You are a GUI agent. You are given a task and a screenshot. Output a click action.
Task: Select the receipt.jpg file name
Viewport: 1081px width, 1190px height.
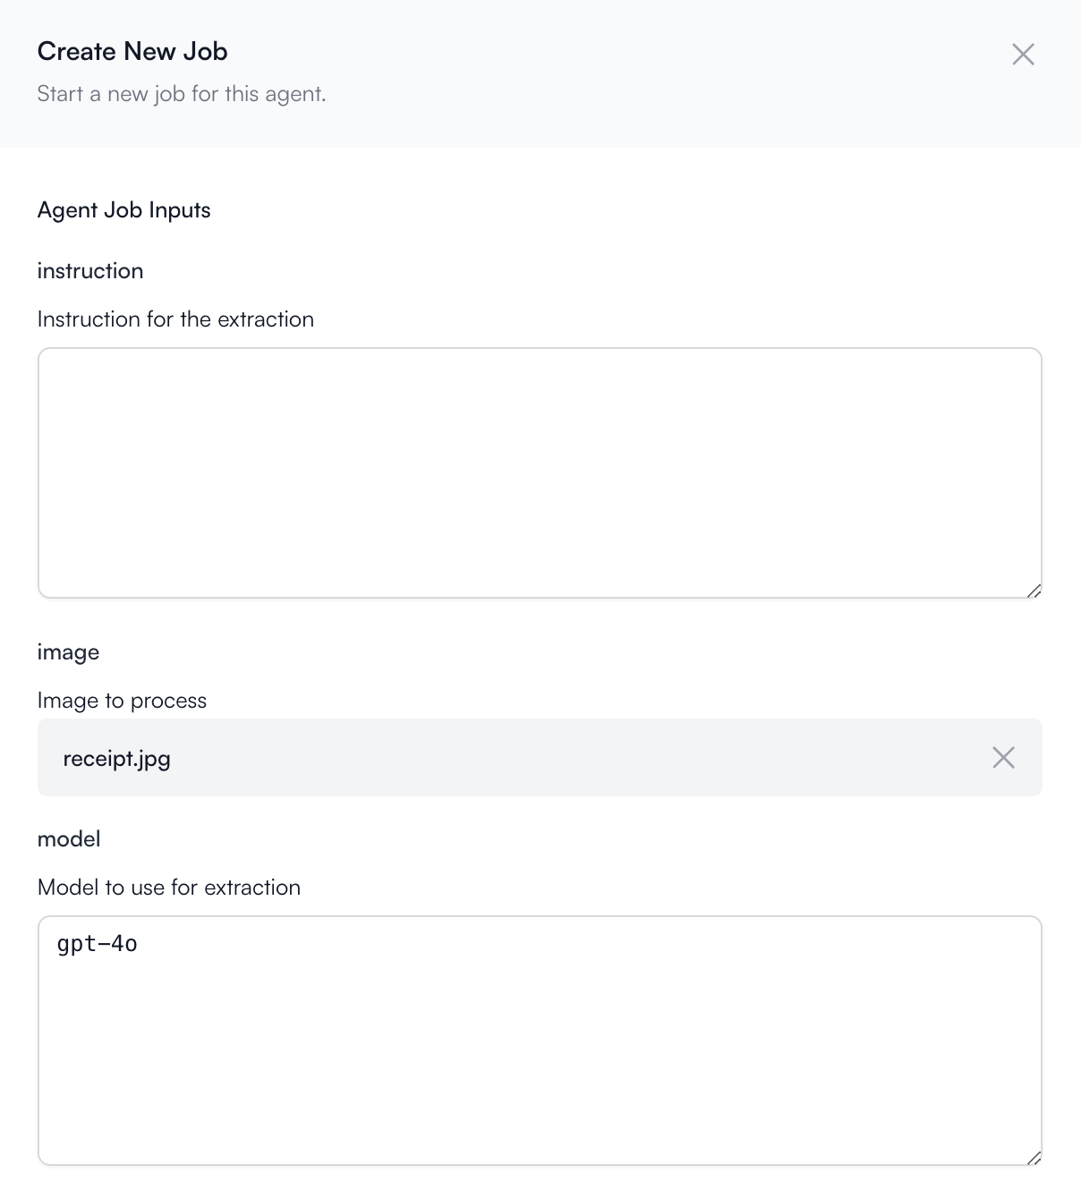[116, 759]
